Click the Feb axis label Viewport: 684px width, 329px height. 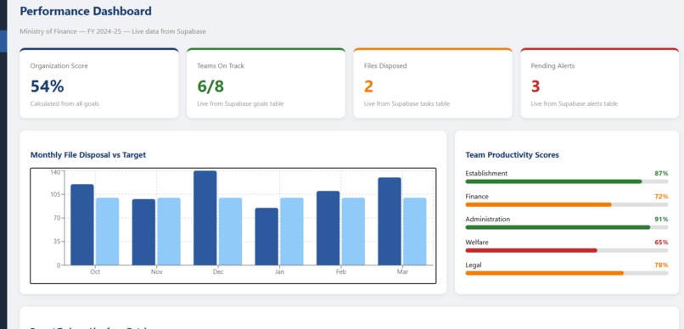coord(341,272)
